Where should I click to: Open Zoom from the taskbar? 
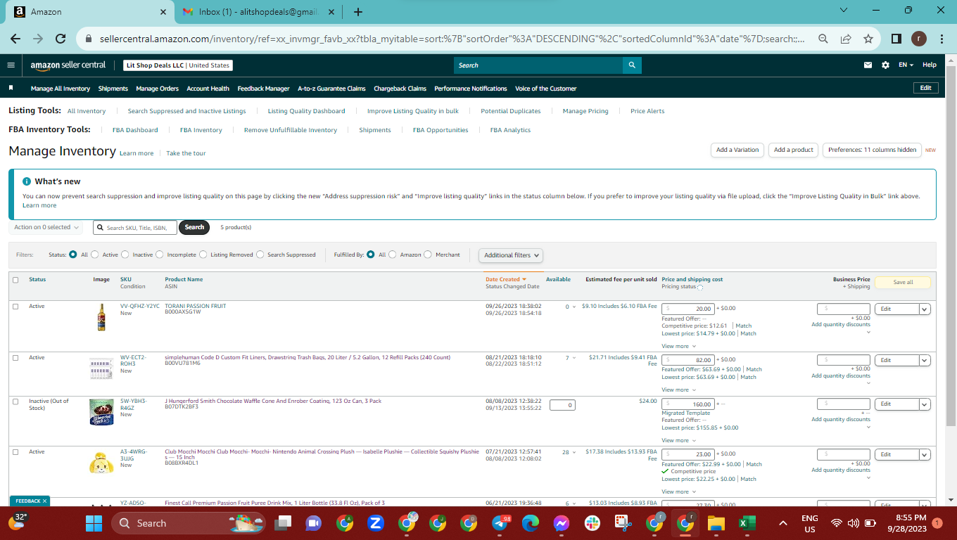click(x=375, y=523)
